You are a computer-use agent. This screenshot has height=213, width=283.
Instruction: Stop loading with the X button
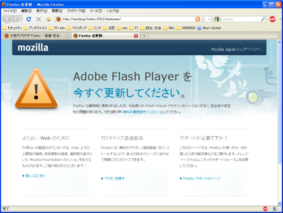pos(38,19)
